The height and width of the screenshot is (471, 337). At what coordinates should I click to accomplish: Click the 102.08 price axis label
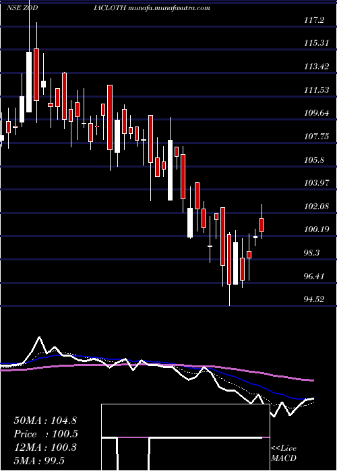[x=316, y=207]
